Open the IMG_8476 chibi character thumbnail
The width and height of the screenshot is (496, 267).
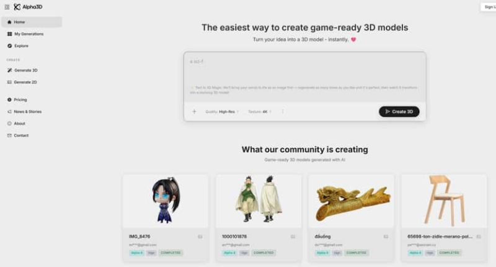166,201
